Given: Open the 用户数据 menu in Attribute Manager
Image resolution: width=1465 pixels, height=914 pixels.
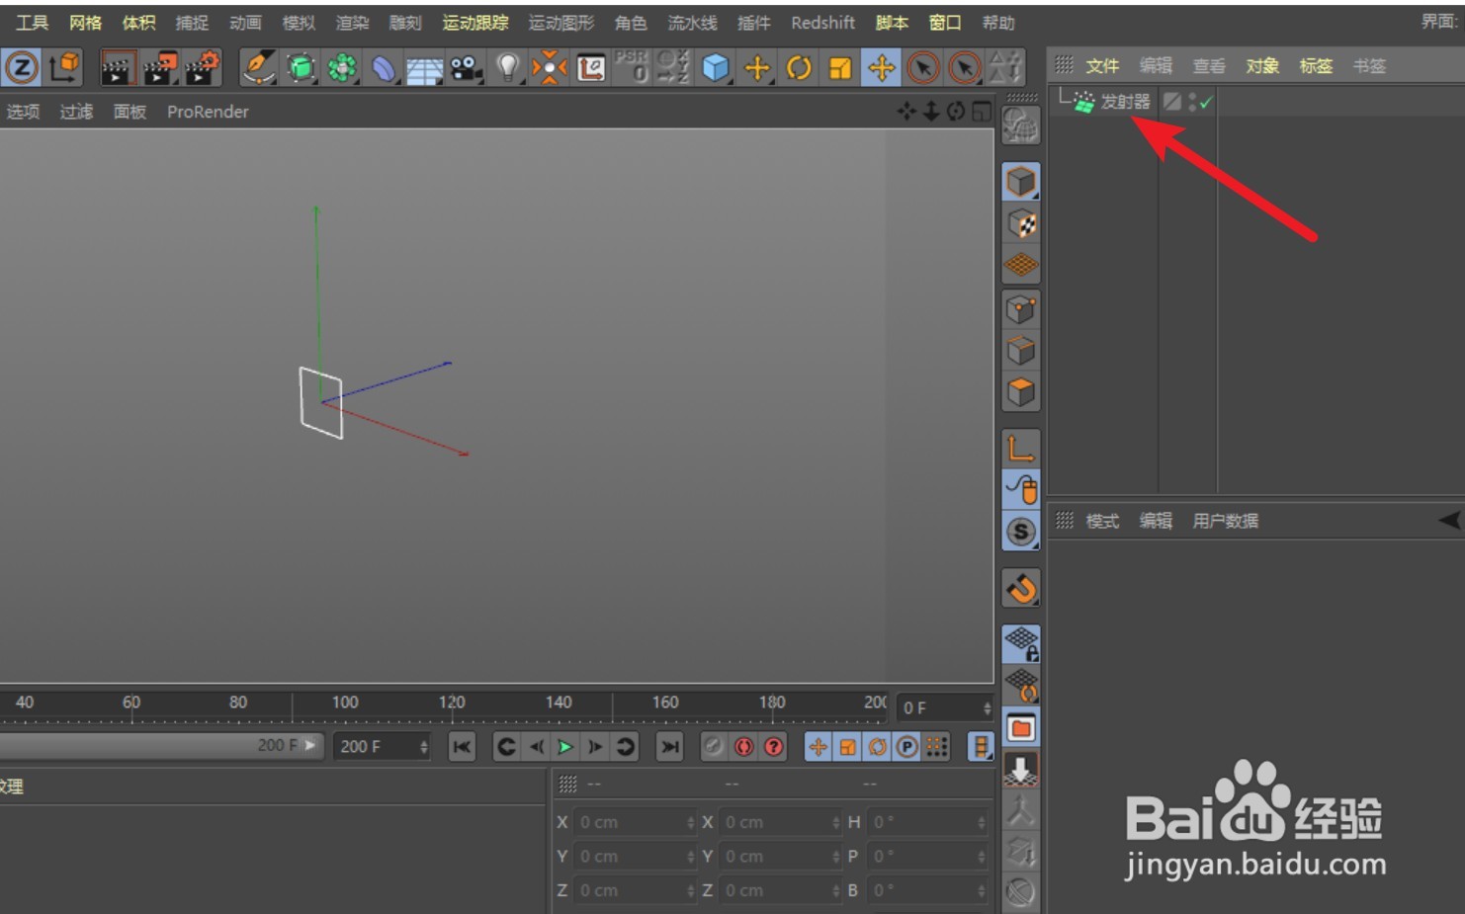Looking at the screenshot, I should pos(1225,521).
